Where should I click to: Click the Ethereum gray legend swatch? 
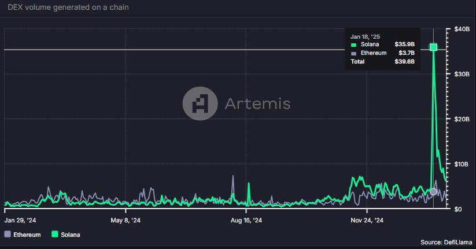(x=8, y=234)
